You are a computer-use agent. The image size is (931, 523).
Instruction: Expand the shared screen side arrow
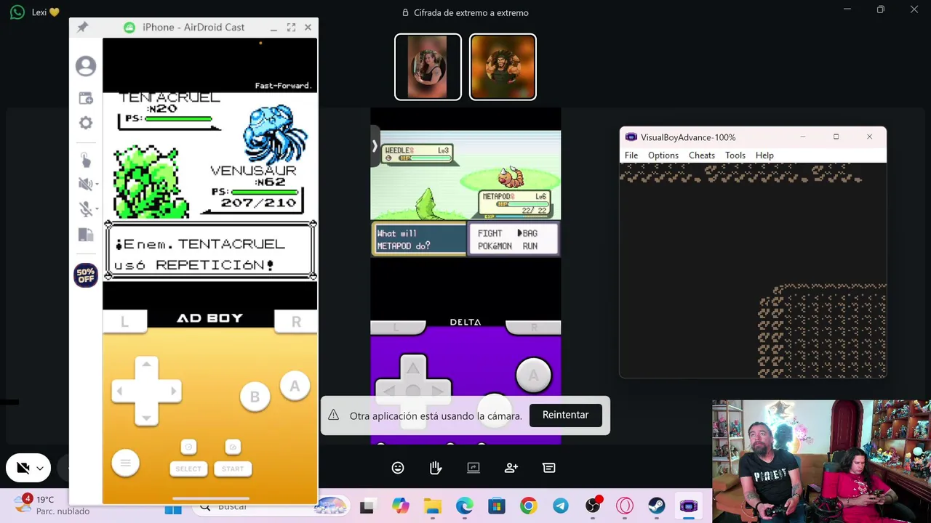click(x=375, y=146)
